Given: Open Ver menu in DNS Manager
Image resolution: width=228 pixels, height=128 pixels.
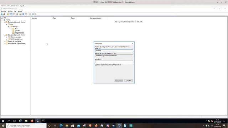Looking at the screenshot, I should coord(15,11).
